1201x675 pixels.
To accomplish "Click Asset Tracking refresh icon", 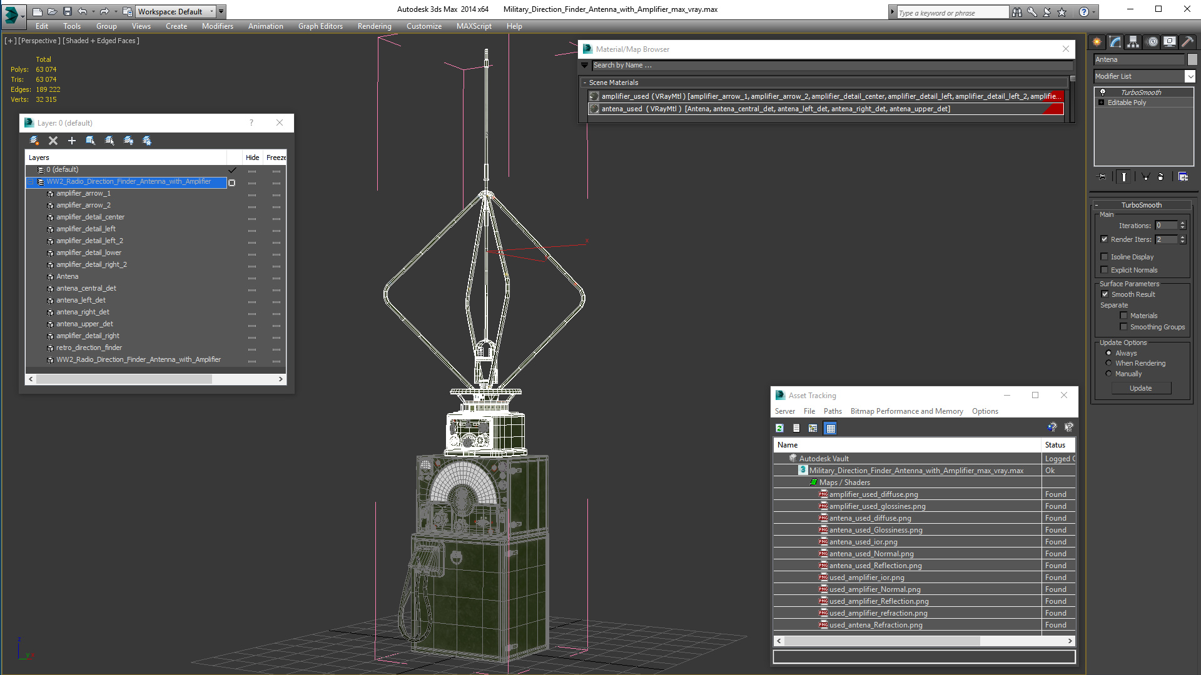I will pyautogui.click(x=779, y=428).
